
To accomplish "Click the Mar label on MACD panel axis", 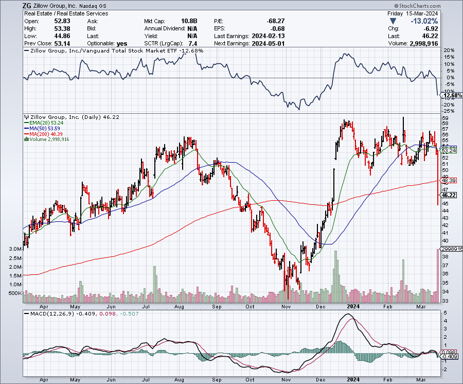I will [421, 380].
